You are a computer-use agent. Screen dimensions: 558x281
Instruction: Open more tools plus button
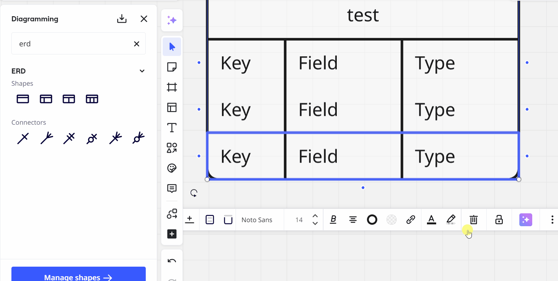tap(172, 234)
